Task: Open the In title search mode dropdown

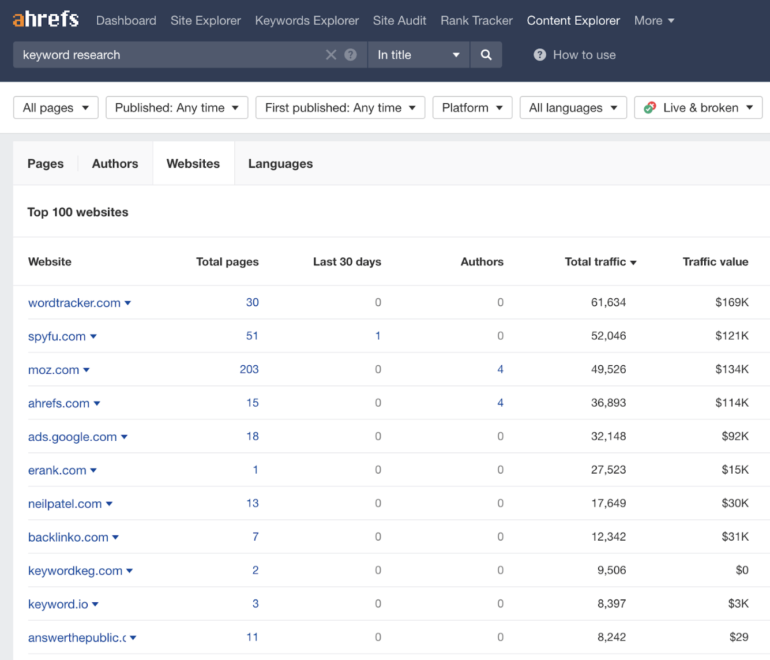Action: pos(418,55)
